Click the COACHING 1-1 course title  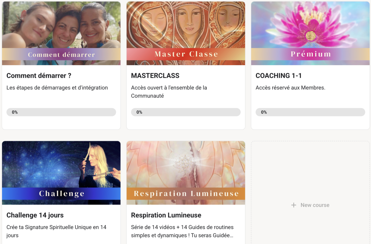(x=279, y=76)
